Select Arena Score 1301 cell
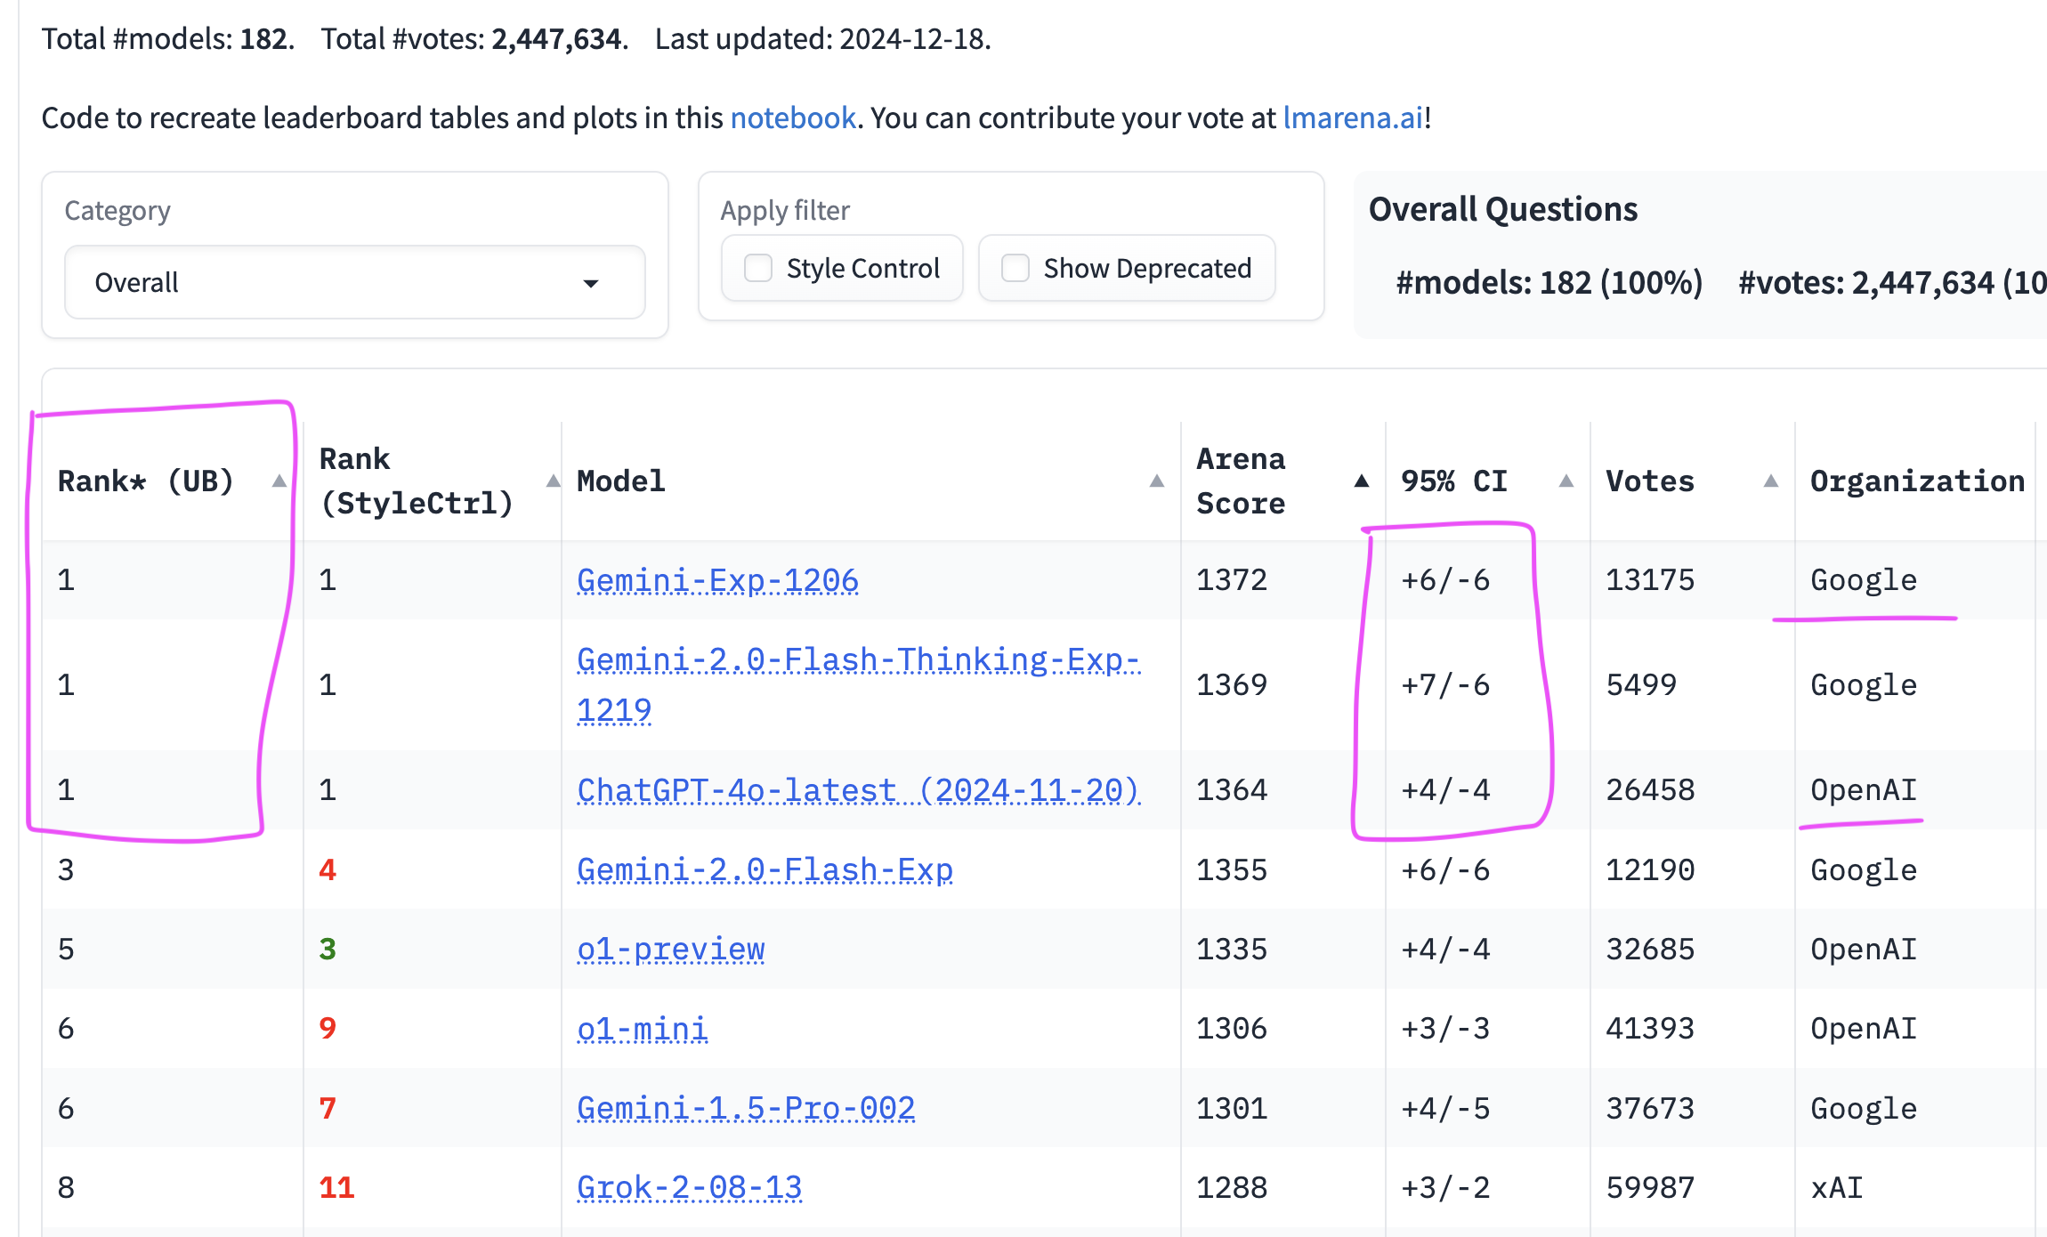Image resolution: width=2047 pixels, height=1237 pixels. 1232,1108
